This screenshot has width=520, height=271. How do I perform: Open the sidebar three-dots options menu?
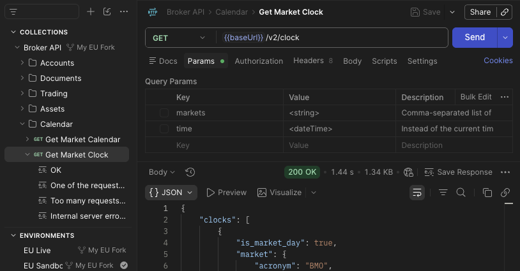(124, 11)
